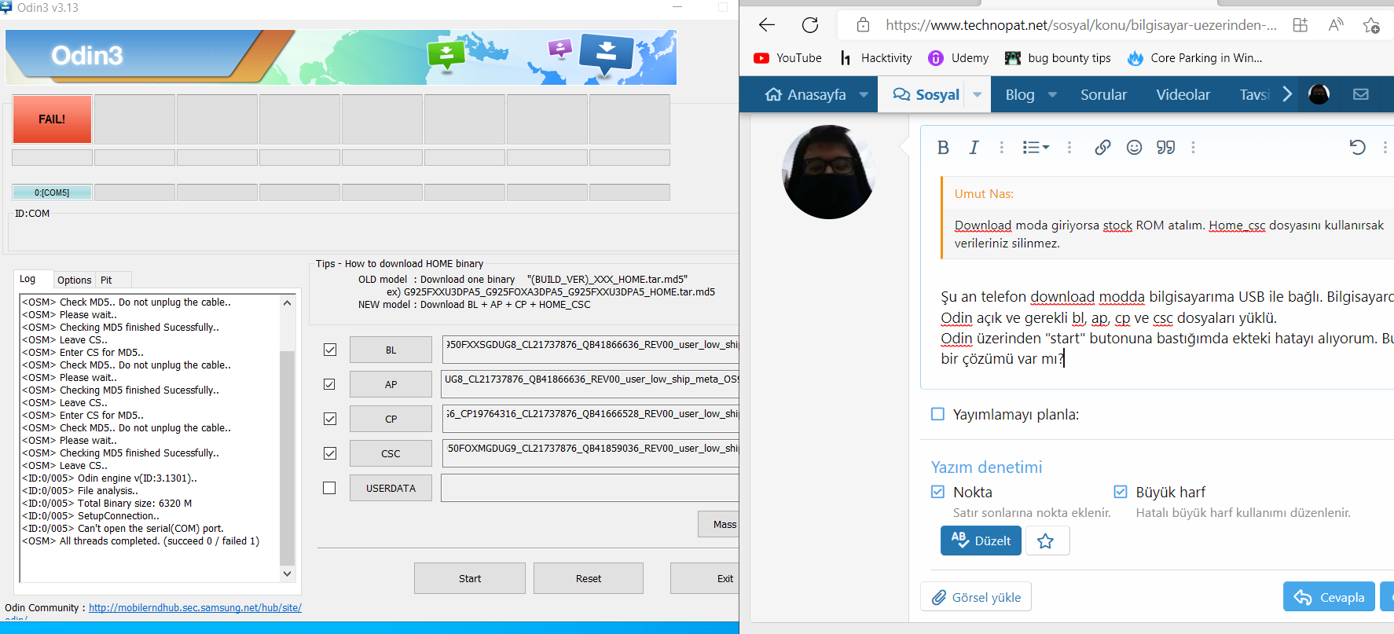Image resolution: width=1394 pixels, height=634 pixels.
Task: Uncheck the CSC file checkbox in Odin
Action: [x=330, y=453]
